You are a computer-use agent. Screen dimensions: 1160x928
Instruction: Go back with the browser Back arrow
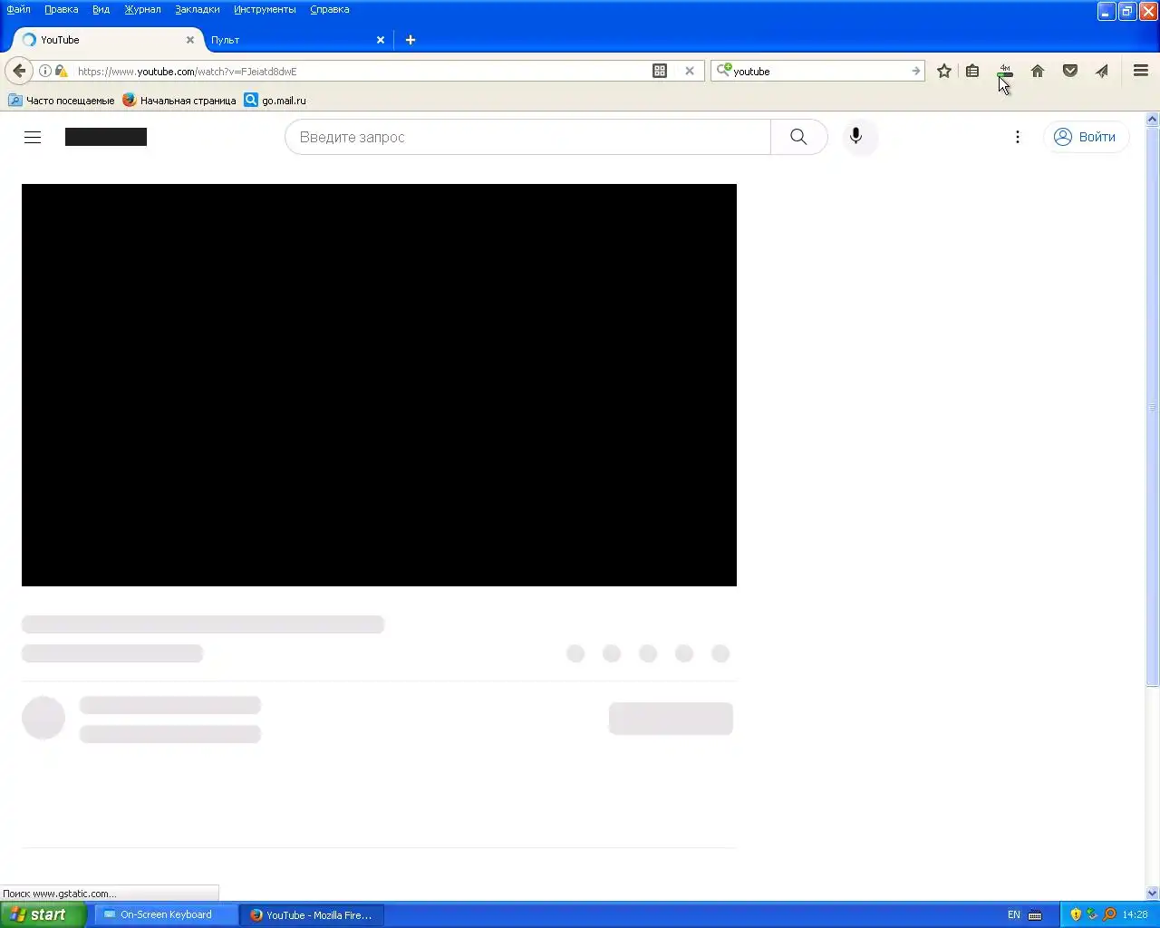(19, 71)
